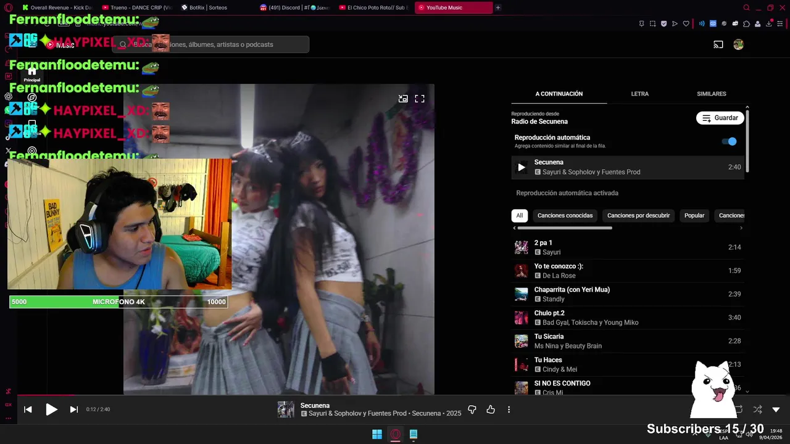Skip to the next track
Image resolution: width=790 pixels, height=444 pixels.
[73, 409]
